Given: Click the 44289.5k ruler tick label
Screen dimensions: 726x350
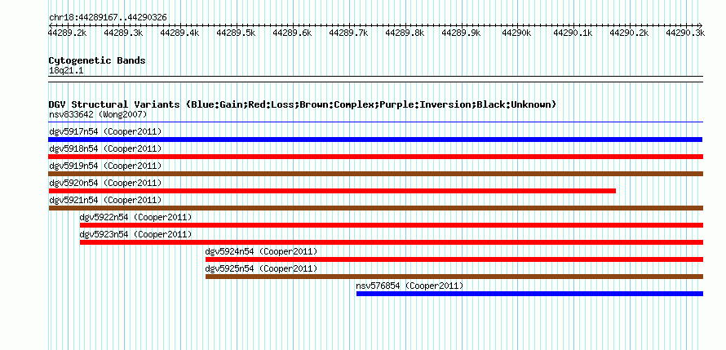Looking at the screenshot, I should (x=236, y=33).
